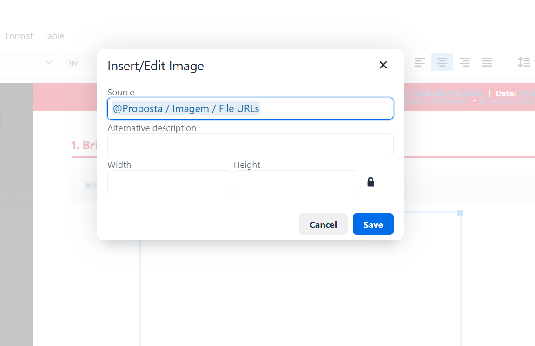Open the Format menu
Image resolution: width=535 pixels, height=346 pixels.
click(x=19, y=36)
